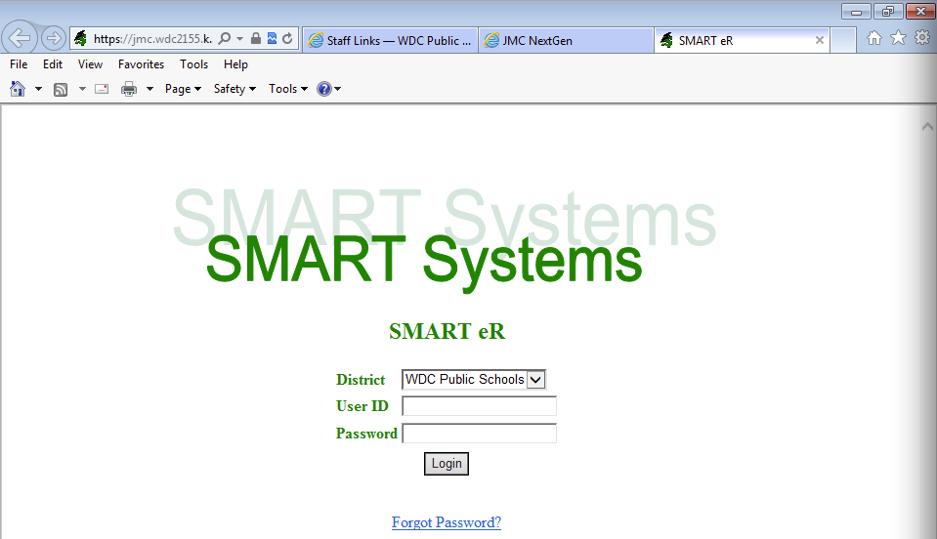Click the command bar Home page icon
937x539 pixels.
(x=18, y=89)
